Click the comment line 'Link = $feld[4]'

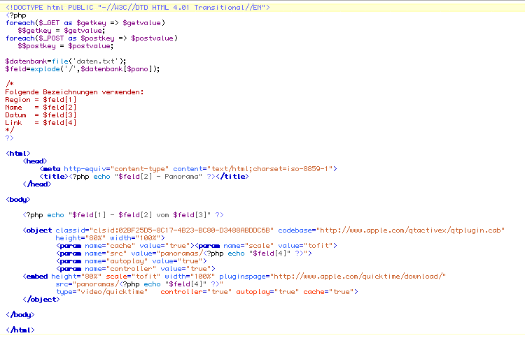click(x=41, y=123)
